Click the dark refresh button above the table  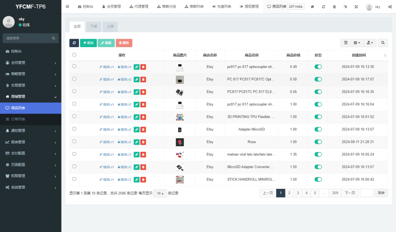tap(74, 43)
